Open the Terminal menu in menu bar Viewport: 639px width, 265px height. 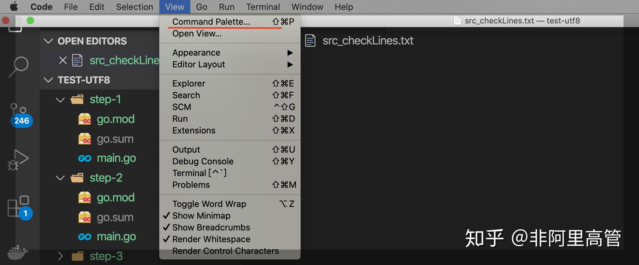(x=263, y=7)
